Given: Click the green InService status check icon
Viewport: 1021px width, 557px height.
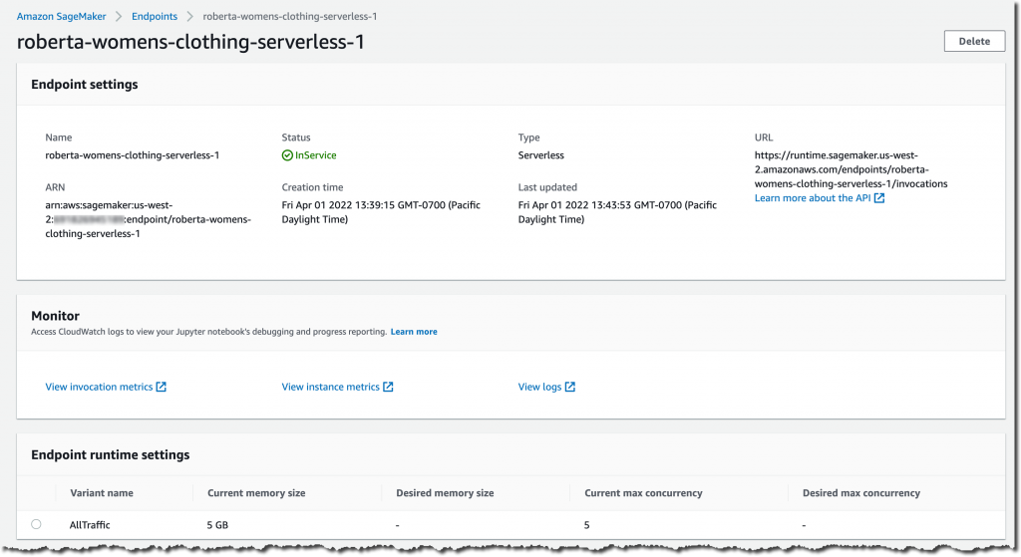Looking at the screenshot, I should click(x=287, y=155).
